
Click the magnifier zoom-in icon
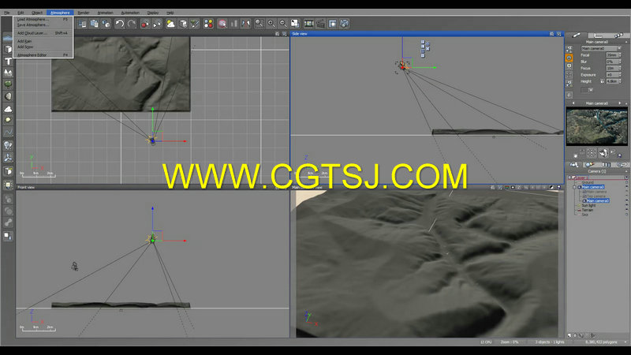(x=271, y=24)
